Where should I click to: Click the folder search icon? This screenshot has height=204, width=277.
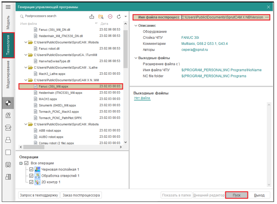tap(101, 17)
